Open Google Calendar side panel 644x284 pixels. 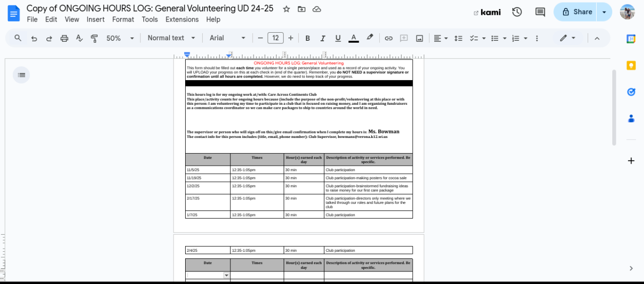(x=631, y=39)
